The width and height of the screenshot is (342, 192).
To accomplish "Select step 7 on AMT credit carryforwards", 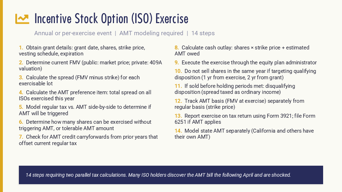I will click(88, 140).
